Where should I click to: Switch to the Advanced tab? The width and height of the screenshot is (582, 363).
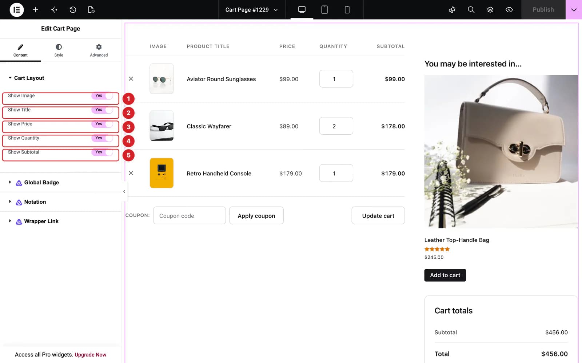point(99,50)
